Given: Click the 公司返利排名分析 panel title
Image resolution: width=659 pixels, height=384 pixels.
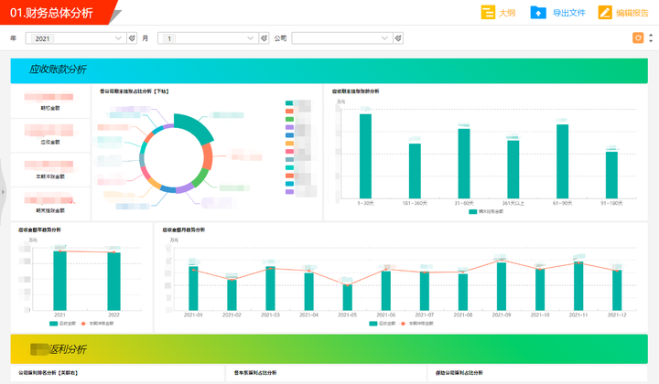Looking at the screenshot, I should pos(48,373).
